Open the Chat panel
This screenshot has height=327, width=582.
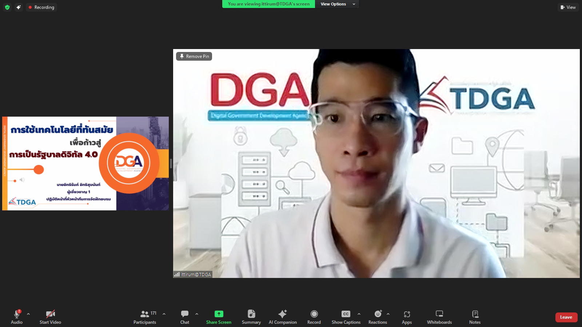(x=185, y=317)
